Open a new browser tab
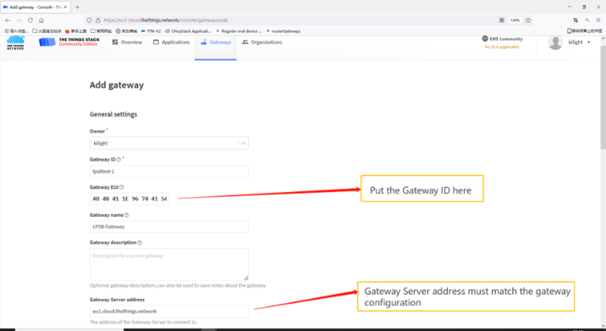The width and height of the screenshot is (606, 331). [x=77, y=7]
